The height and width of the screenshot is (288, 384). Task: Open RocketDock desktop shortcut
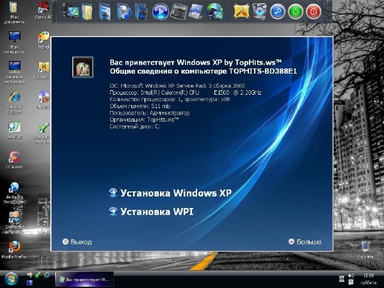pos(43,70)
